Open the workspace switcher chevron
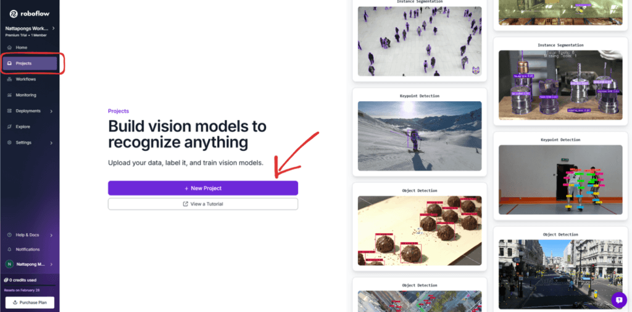Screen dimensions: 632x312 coord(53,28)
